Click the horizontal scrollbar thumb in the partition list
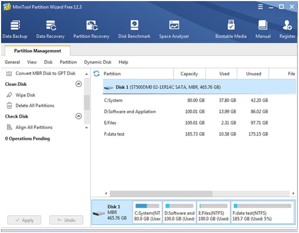 coord(161,193)
